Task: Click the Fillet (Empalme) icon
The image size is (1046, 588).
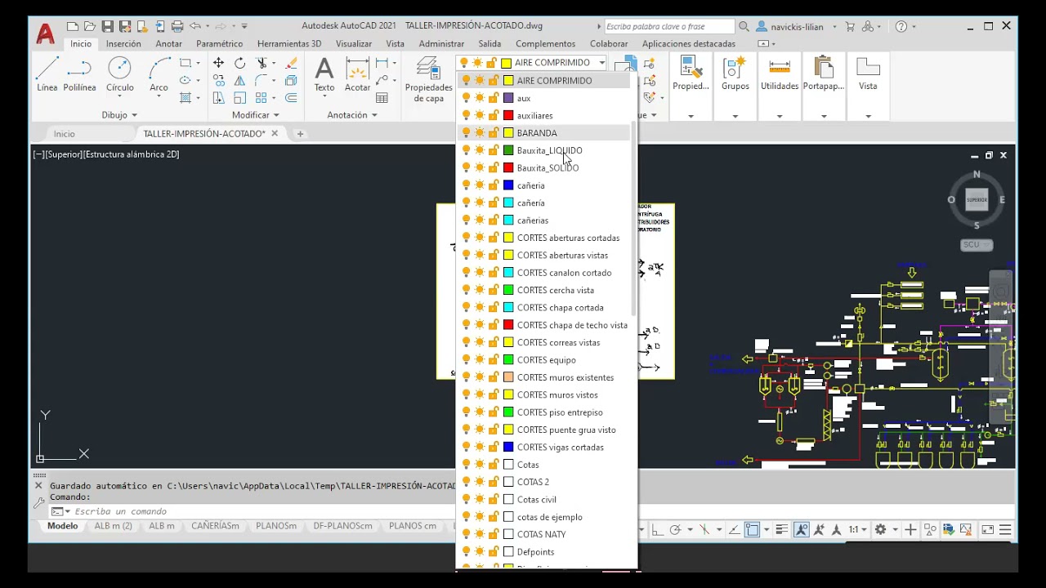Action: (261, 80)
